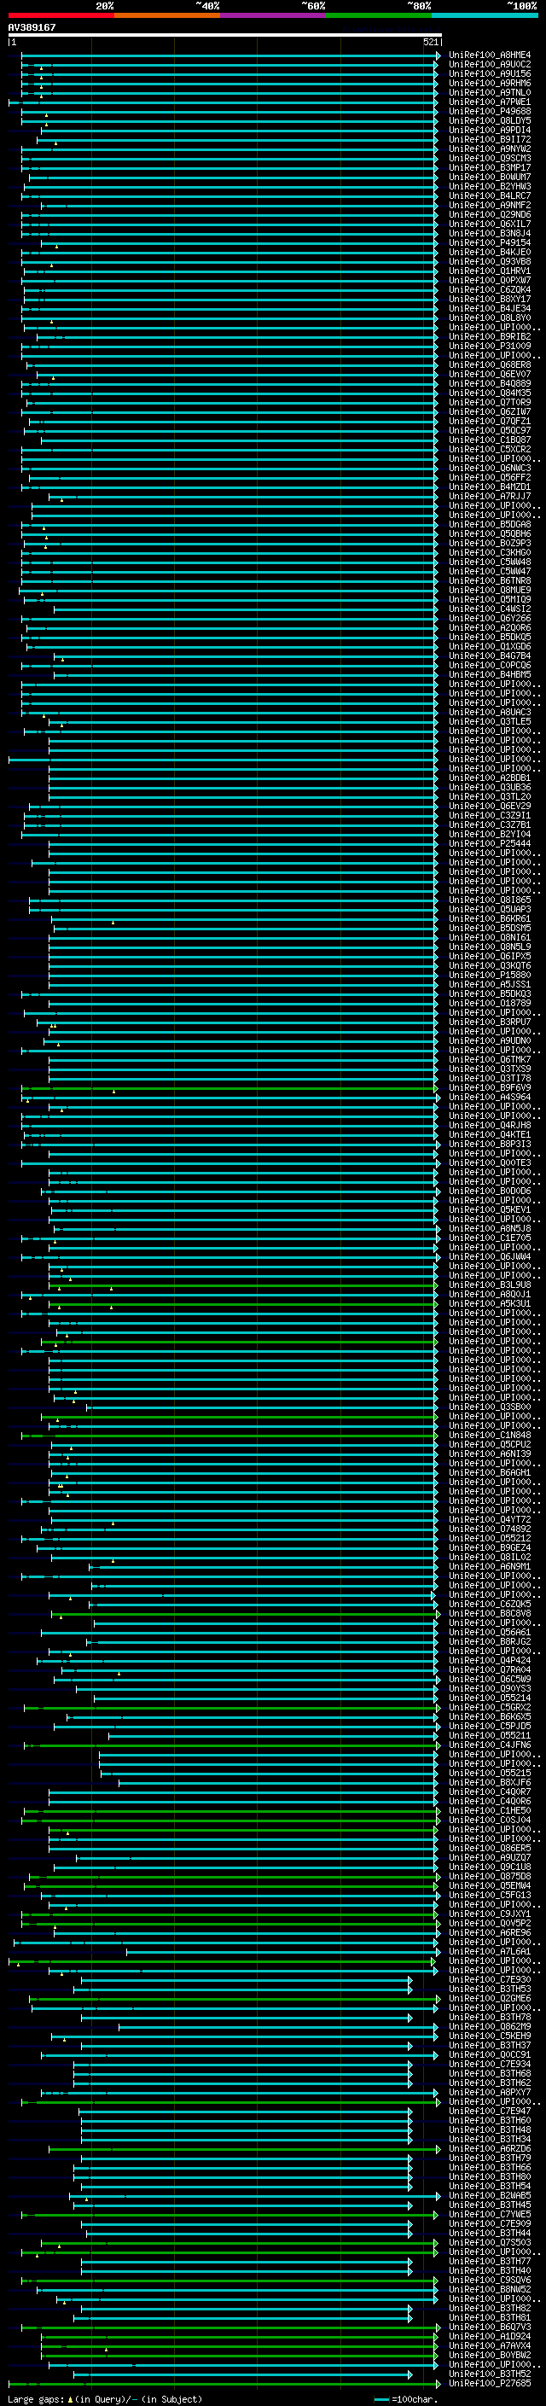Click the cyan ~100% identity scale segment

tap(485, 15)
